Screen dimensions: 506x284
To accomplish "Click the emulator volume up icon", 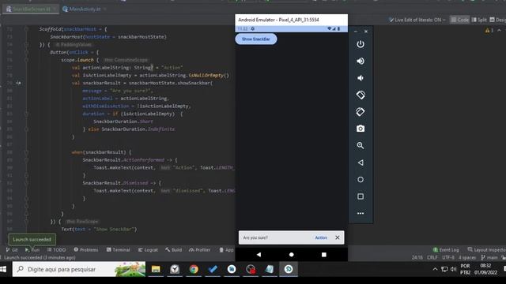I will [x=361, y=62].
